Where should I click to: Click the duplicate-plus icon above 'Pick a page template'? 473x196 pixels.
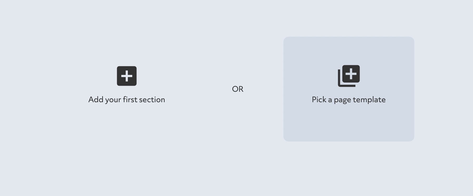point(349,76)
